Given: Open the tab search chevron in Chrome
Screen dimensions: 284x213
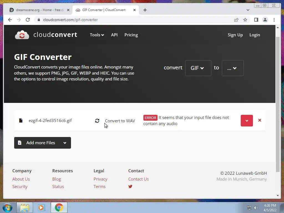Looking at the screenshot, I should tap(248, 10).
